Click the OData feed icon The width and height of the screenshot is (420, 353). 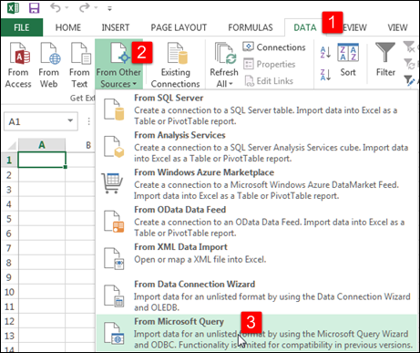coord(114,222)
